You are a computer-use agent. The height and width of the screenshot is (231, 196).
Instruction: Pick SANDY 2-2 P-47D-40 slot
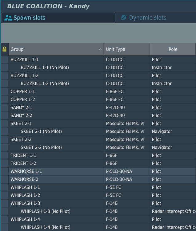(x=22, y=115)
